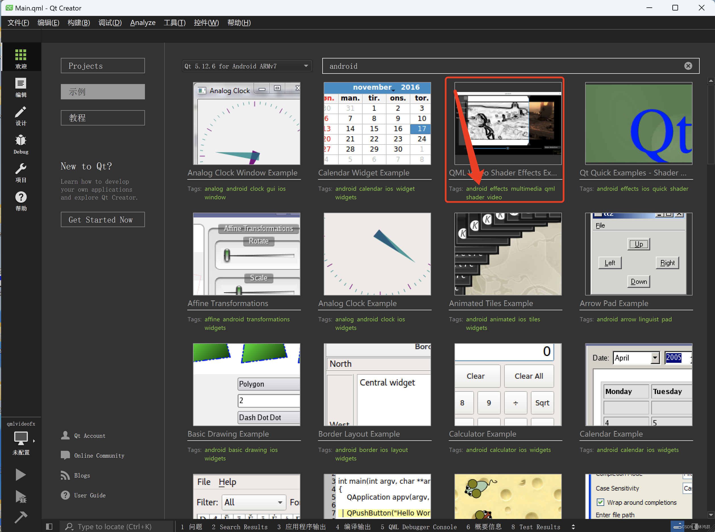
Task: Click the User Guide question icon
Action: [65, 495]
